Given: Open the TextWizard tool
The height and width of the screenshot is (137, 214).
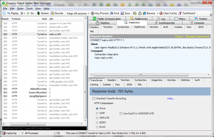Looking at the screenshot, I should point(187,13).
